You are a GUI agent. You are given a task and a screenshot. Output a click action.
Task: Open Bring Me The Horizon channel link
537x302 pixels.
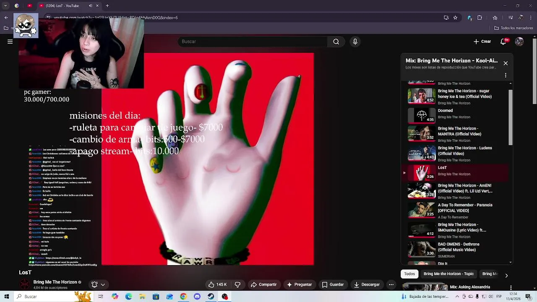coord(55,282)
